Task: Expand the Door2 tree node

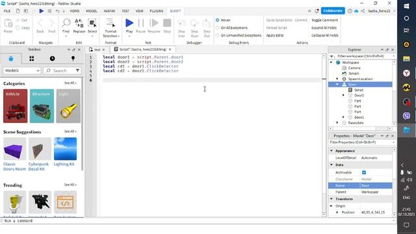Action: (343, 96)
